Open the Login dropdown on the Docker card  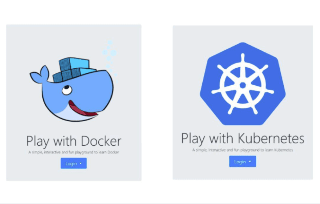[74, 163]
